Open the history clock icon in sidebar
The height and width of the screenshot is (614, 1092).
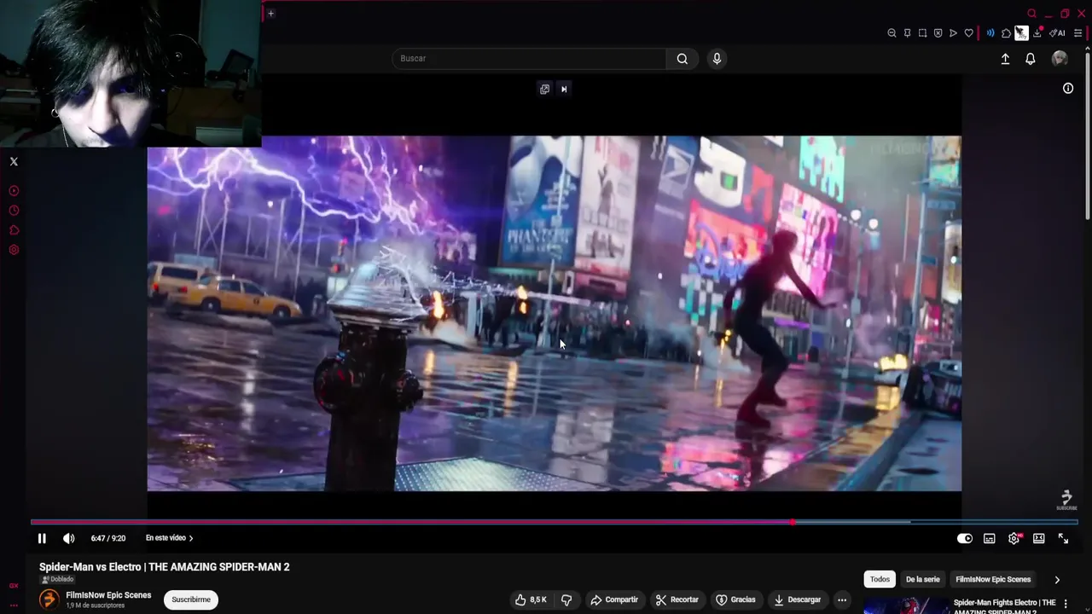[x=14, y=211]
